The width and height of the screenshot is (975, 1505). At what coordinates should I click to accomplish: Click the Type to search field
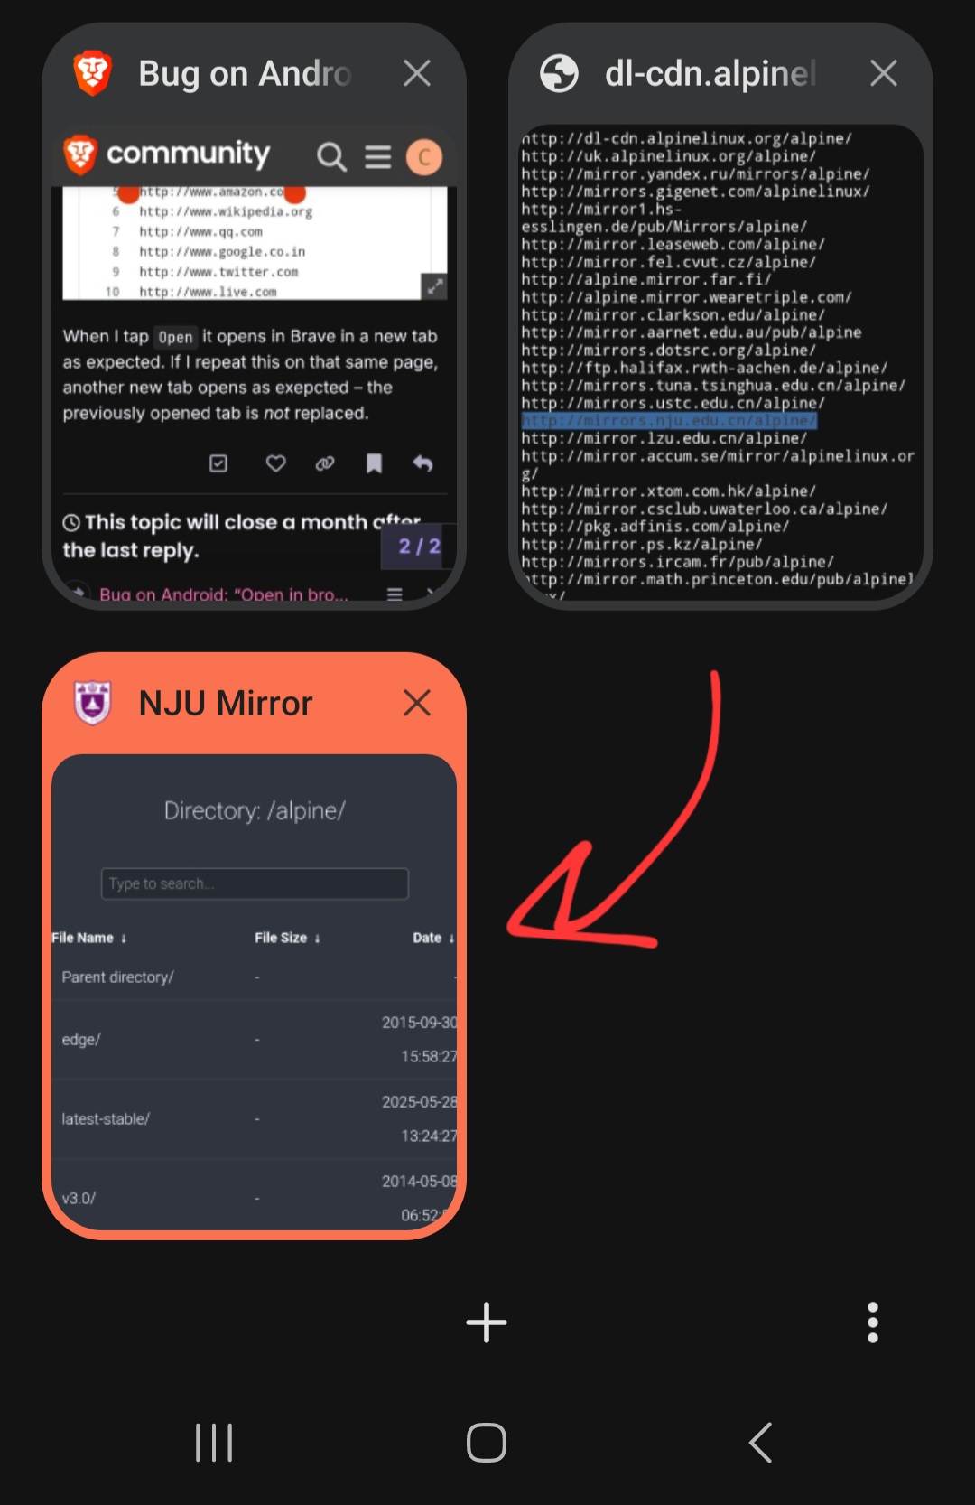pos(255,883)
